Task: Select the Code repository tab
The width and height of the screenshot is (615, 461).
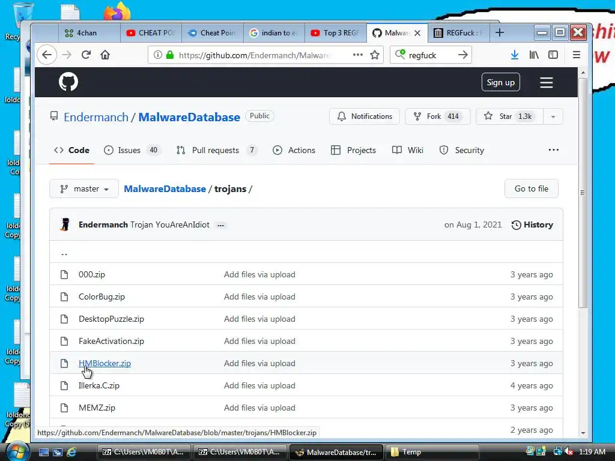Action: [72, 150]
